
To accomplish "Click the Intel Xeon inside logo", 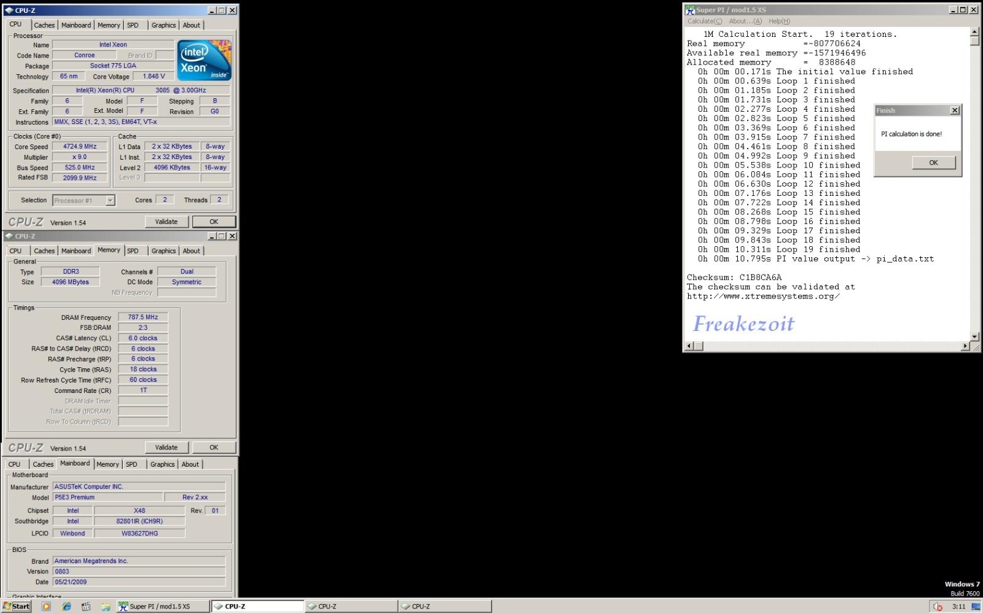I will (x=204, y=60).
